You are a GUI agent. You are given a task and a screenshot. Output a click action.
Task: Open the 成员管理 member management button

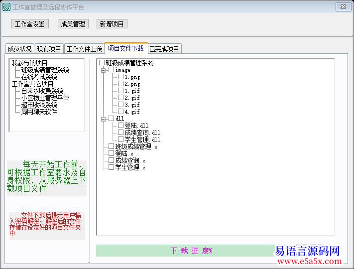[73, 24]
